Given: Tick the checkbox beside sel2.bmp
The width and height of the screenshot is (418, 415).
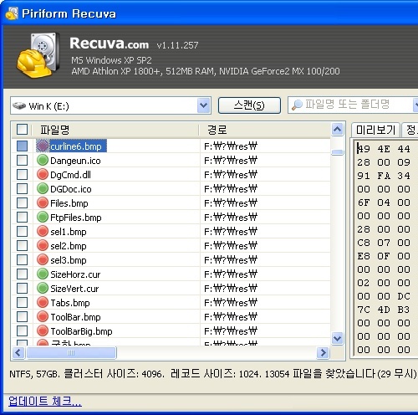Looking at the screenshot, I should click(22, 246).
